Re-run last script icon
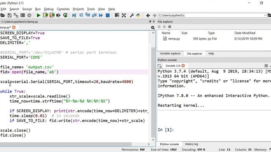Viewport: 271px width, 152px height. 65,15
